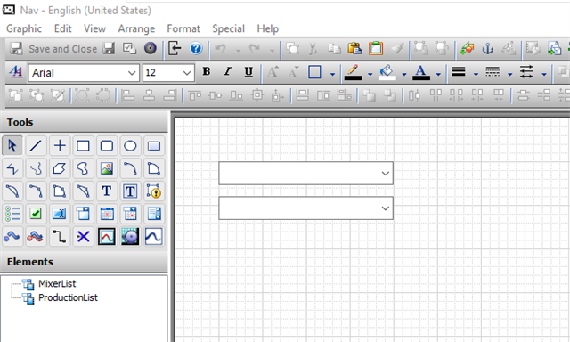
Task: Choose the alarm bell control tool
Action: coord(130,237)
